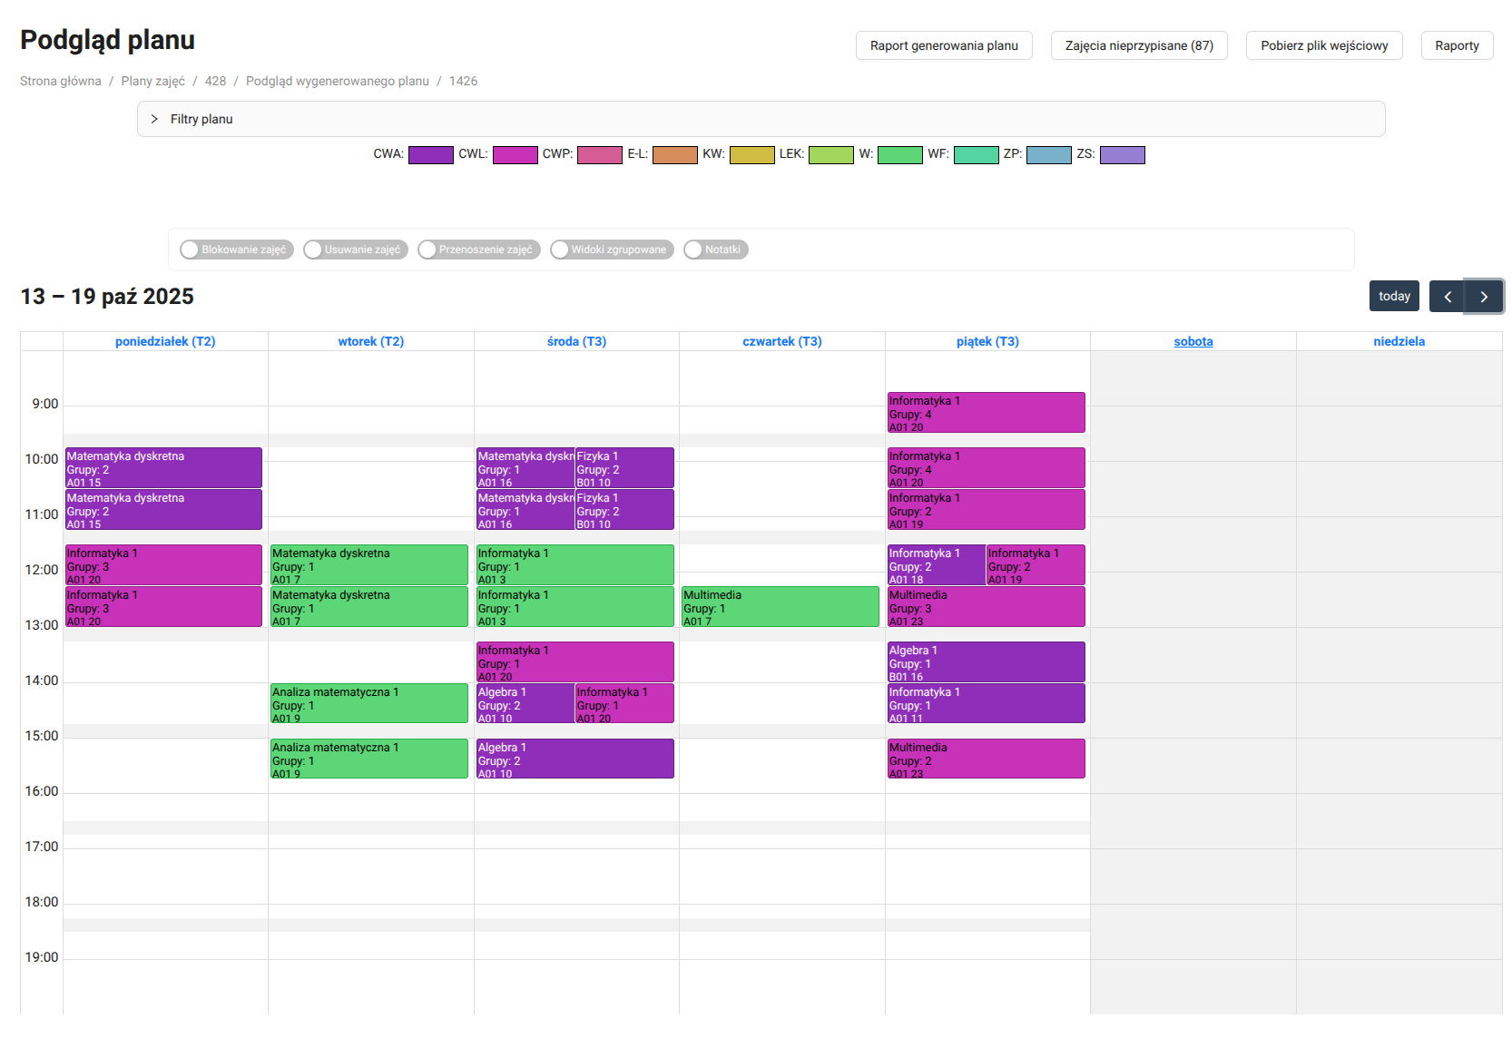Select Friday Informatyka 1 A01 18 event
This screenshot has width=1512, height=1038.
click(x=937, y=565)
